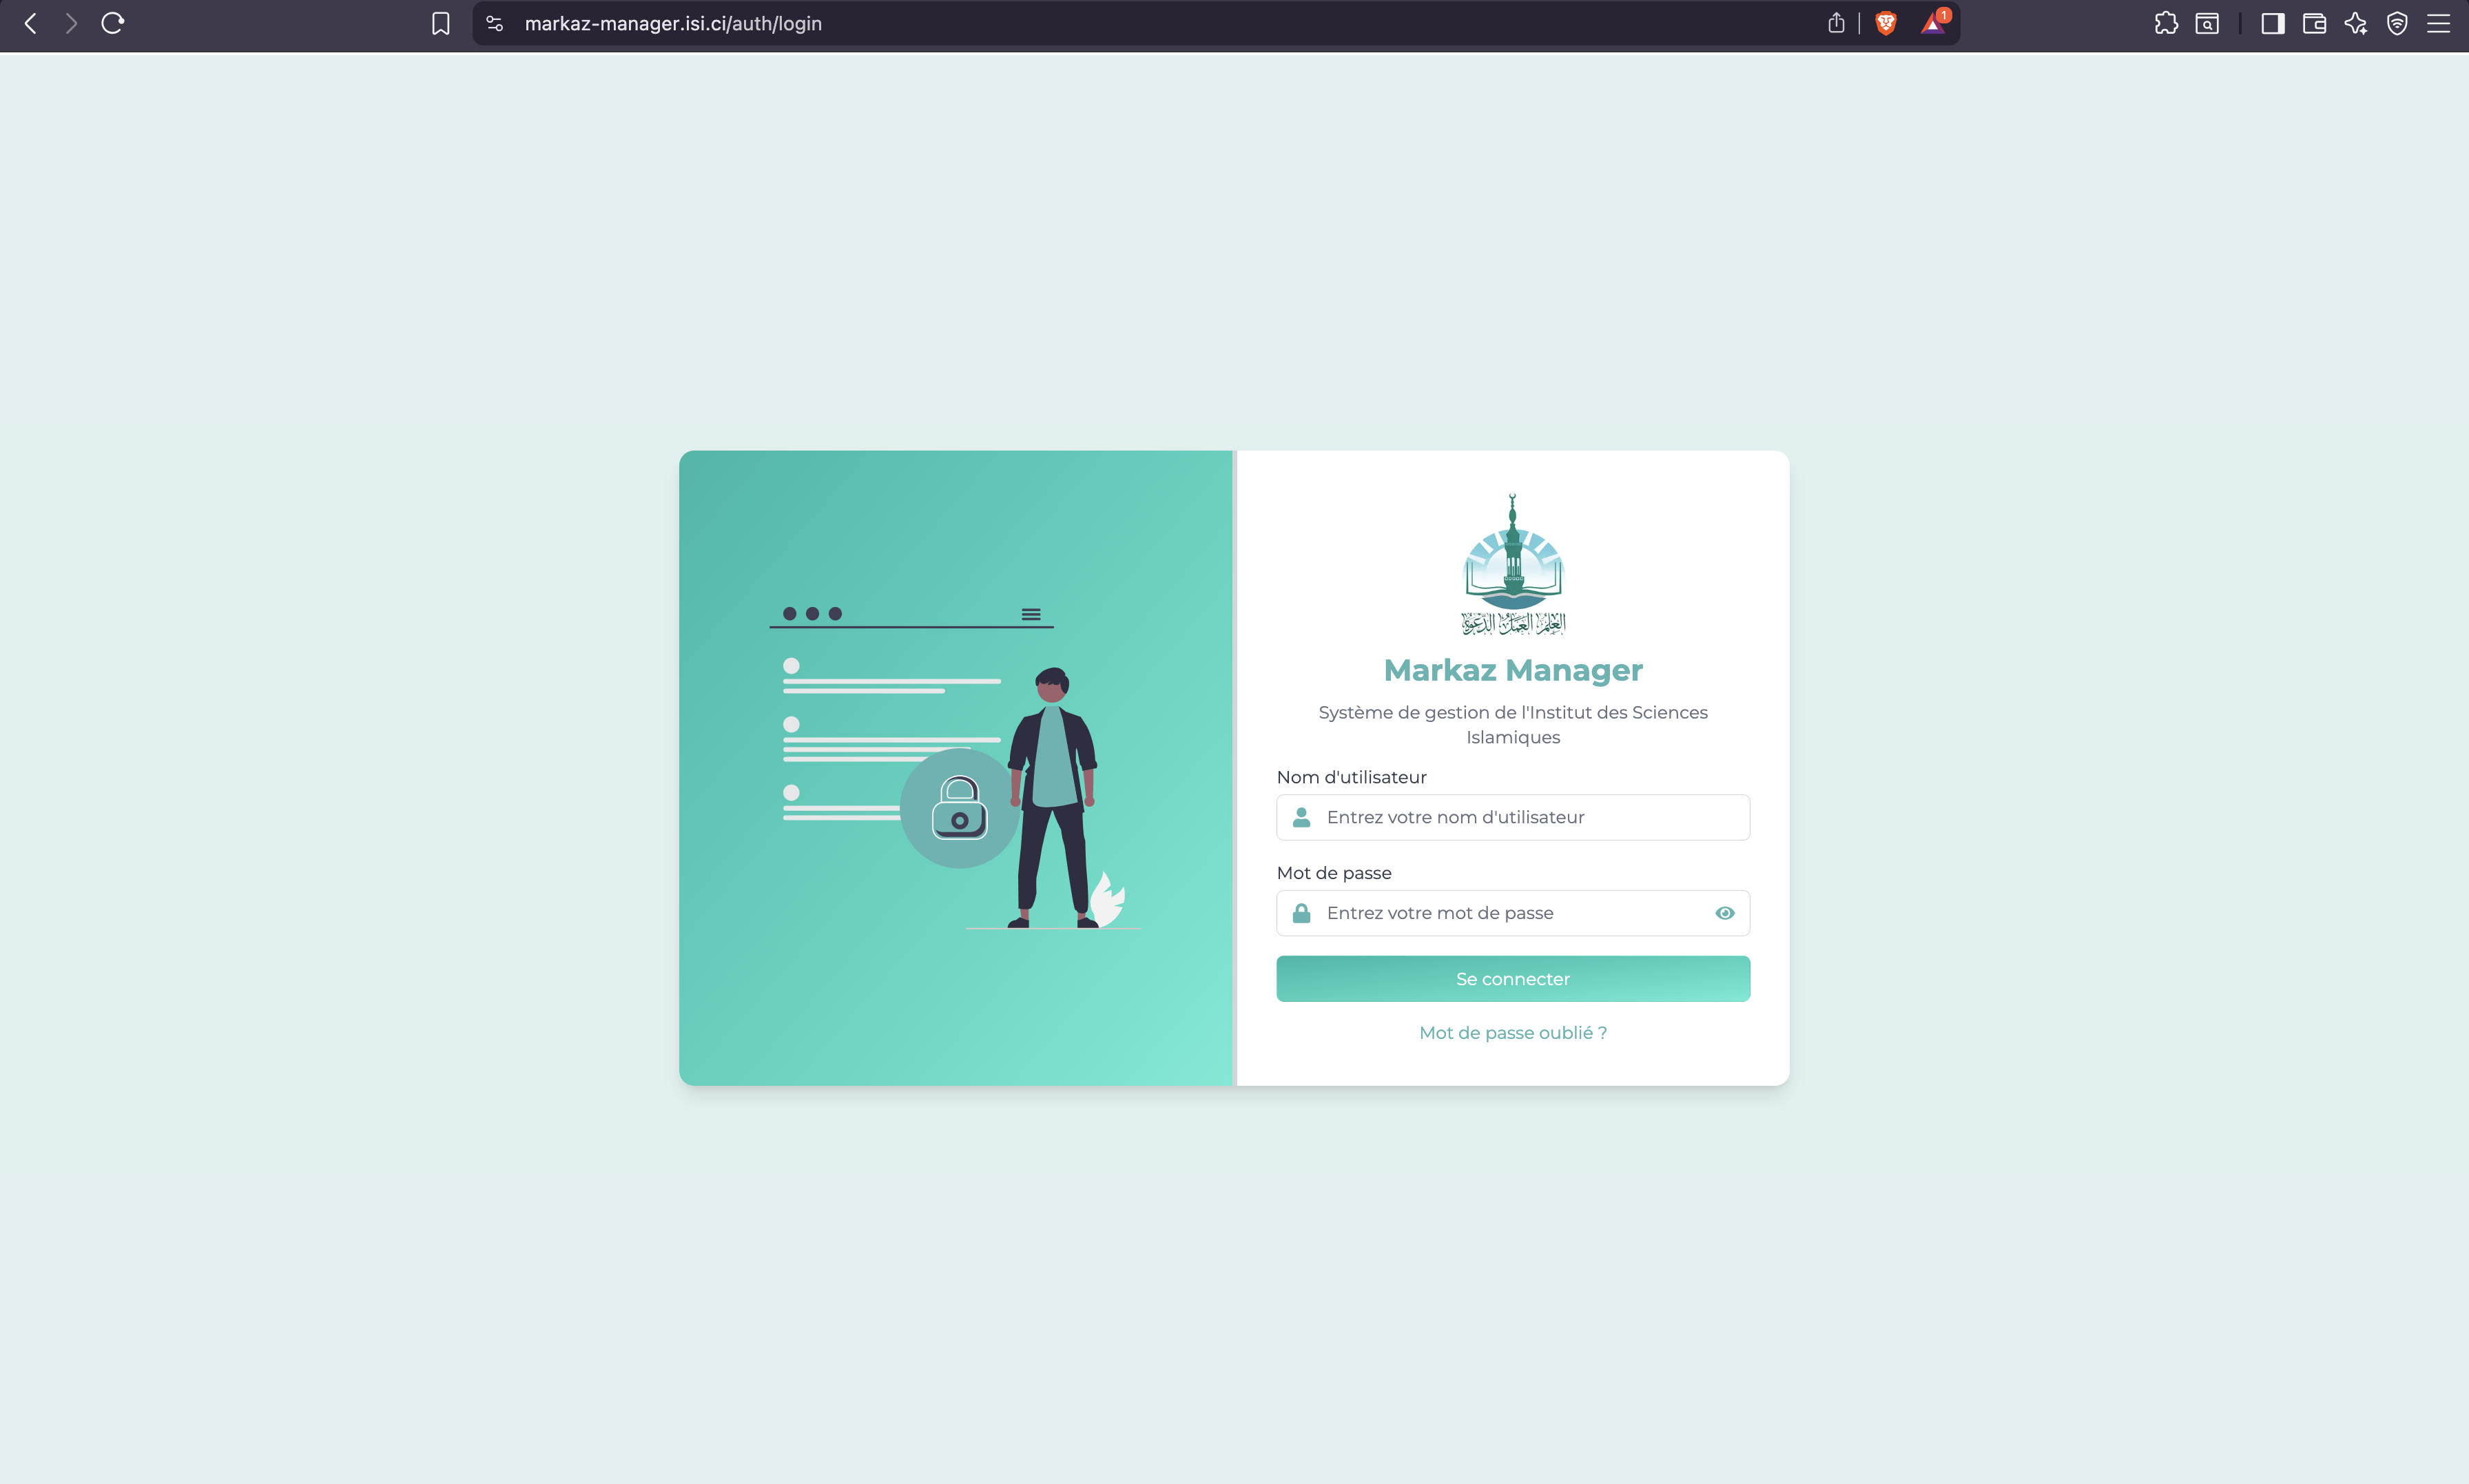Reload the page with refresh icon
Screen dimensions: 2469x1484
(112, 23)
